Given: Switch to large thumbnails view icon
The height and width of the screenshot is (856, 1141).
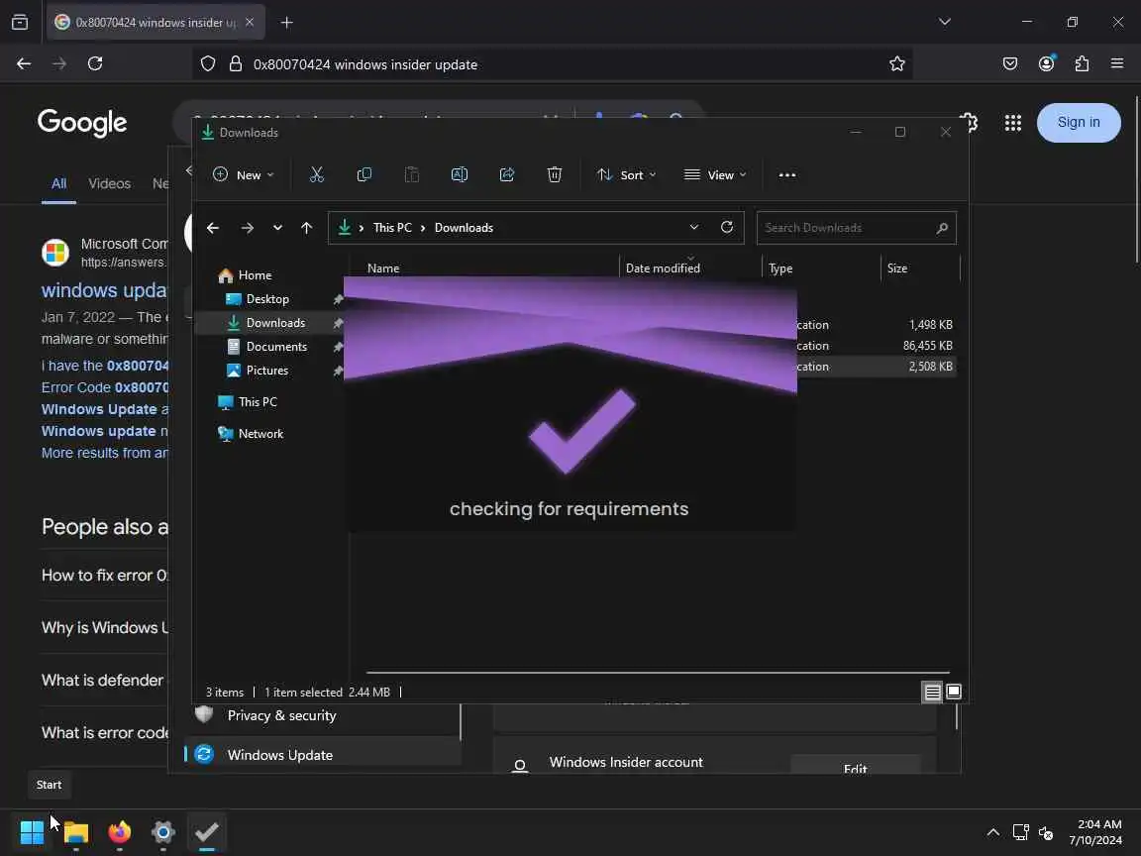Looking at the screenshot, I should click(953, 692).
